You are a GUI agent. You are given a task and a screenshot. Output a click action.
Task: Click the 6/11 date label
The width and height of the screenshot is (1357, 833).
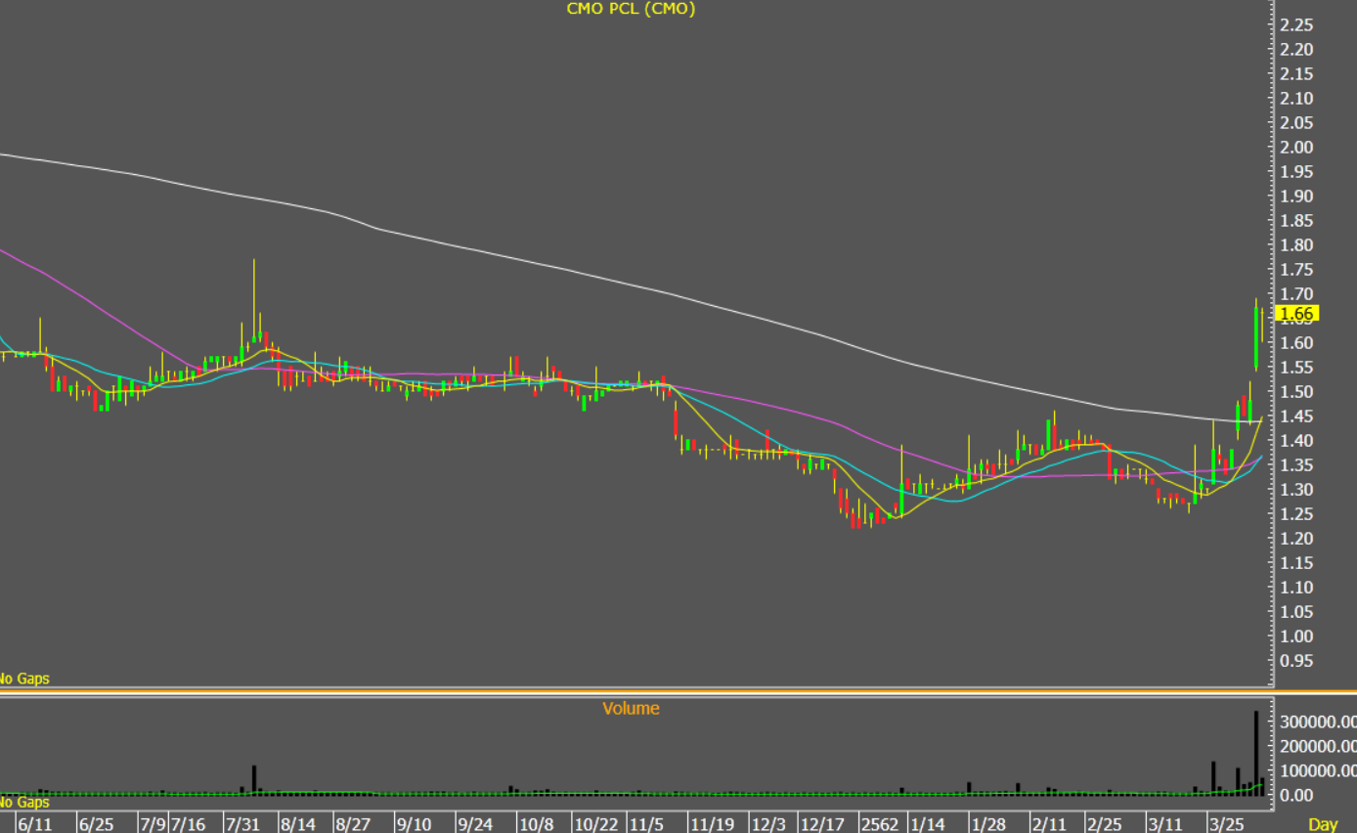tap(35, 825)
